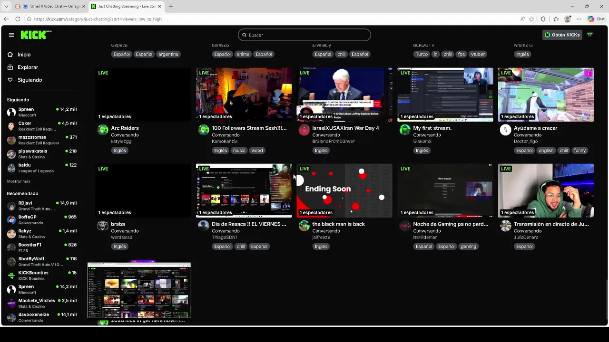
Task: Open the user avatar menu on Kick header
Action: coord(590,35)
